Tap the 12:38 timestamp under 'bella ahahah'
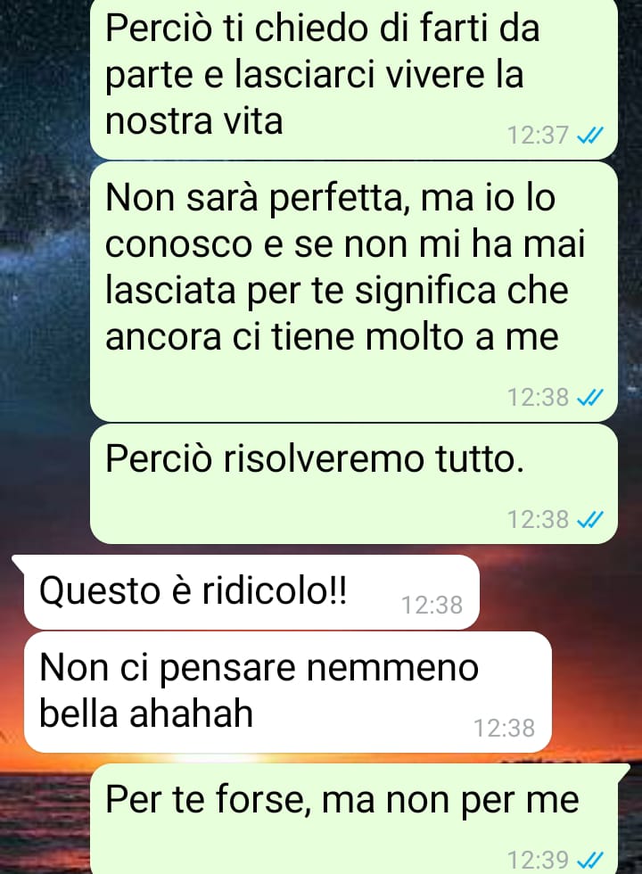Image resolution: width=642 pixels, height=874 pixels. (505, 728)
